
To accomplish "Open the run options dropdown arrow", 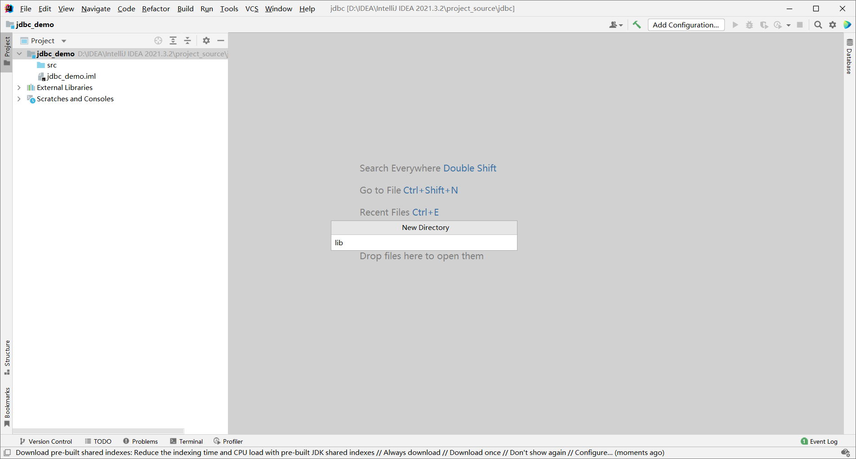I will (x=789, y=25).
